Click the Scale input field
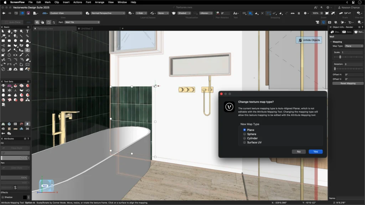Image resolution: width=365 pixels, height=205 pixels. (x=351, y=52)
